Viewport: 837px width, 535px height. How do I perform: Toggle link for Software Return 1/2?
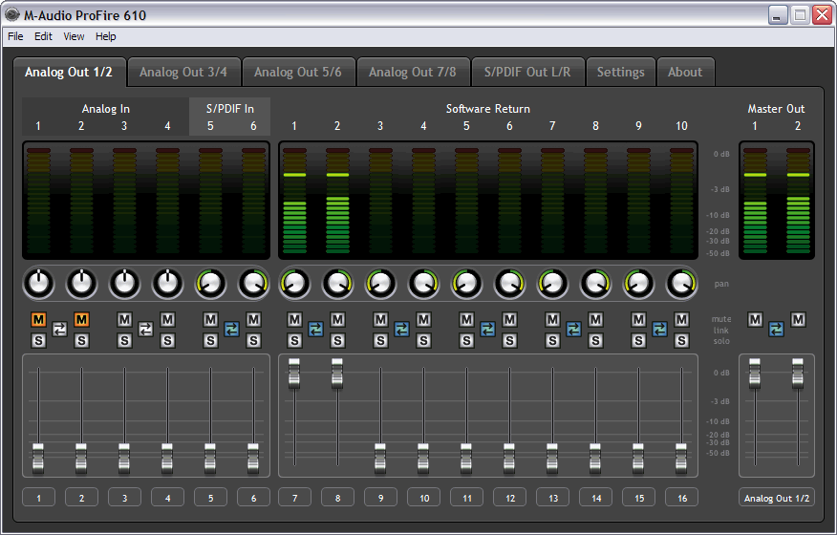[x=316, y=330]
